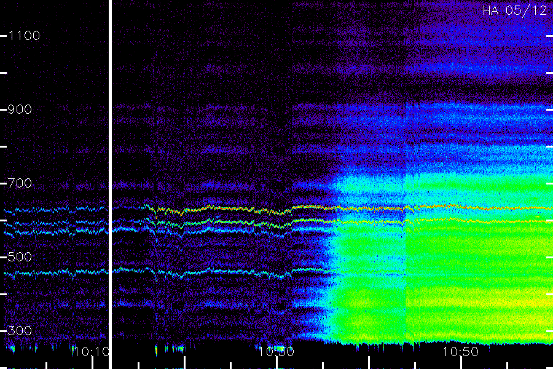553x369 pixels.
Task: Click the 1100 frequency axis label
Action: tap(24, 36)
